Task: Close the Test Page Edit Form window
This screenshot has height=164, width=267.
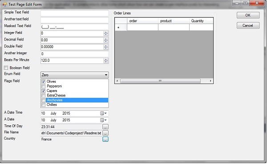Action: 257,3
